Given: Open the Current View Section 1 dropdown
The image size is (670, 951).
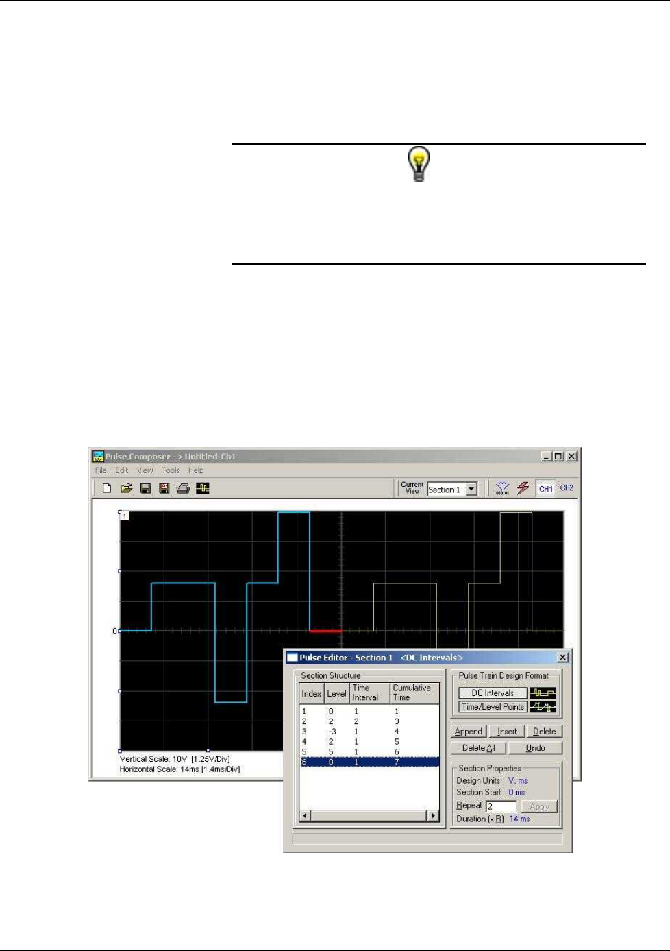Looking at the screenshot, I should (471, 490).
